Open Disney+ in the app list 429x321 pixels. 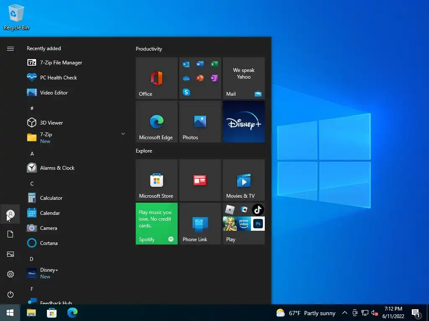click(75, 273)
